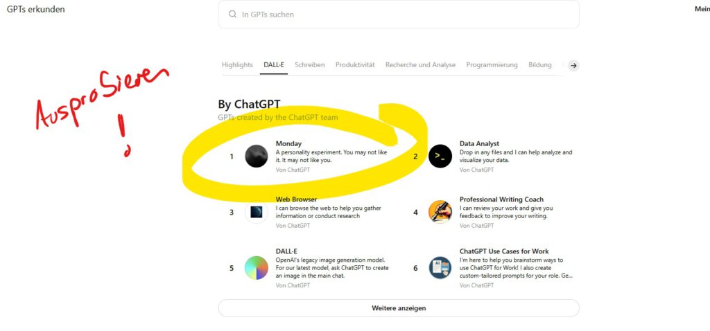This screenshot has width=710, height=331.
Task: Select the DALL·E category tab
Action: point(274,64)
